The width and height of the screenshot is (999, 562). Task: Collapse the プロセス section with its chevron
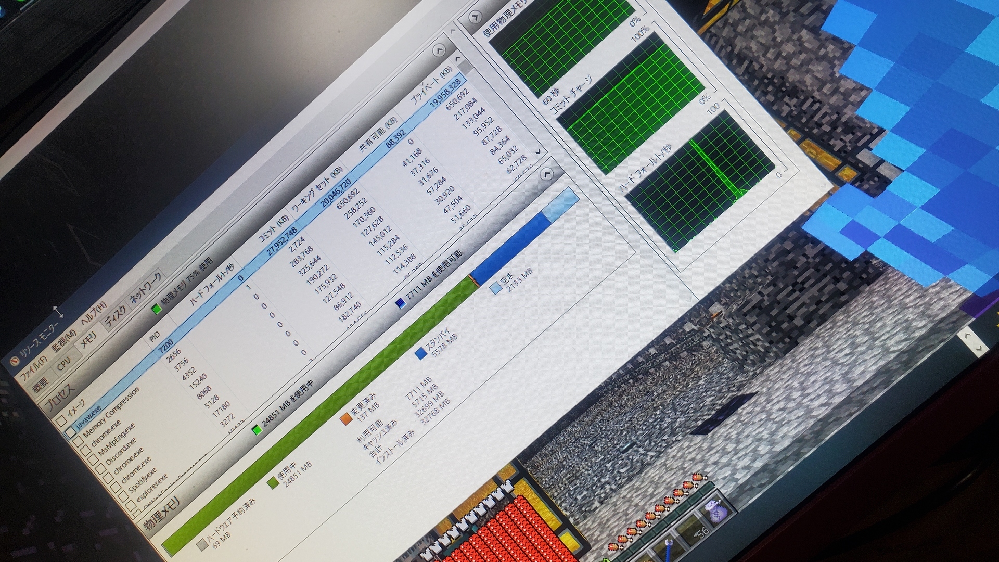439,50
